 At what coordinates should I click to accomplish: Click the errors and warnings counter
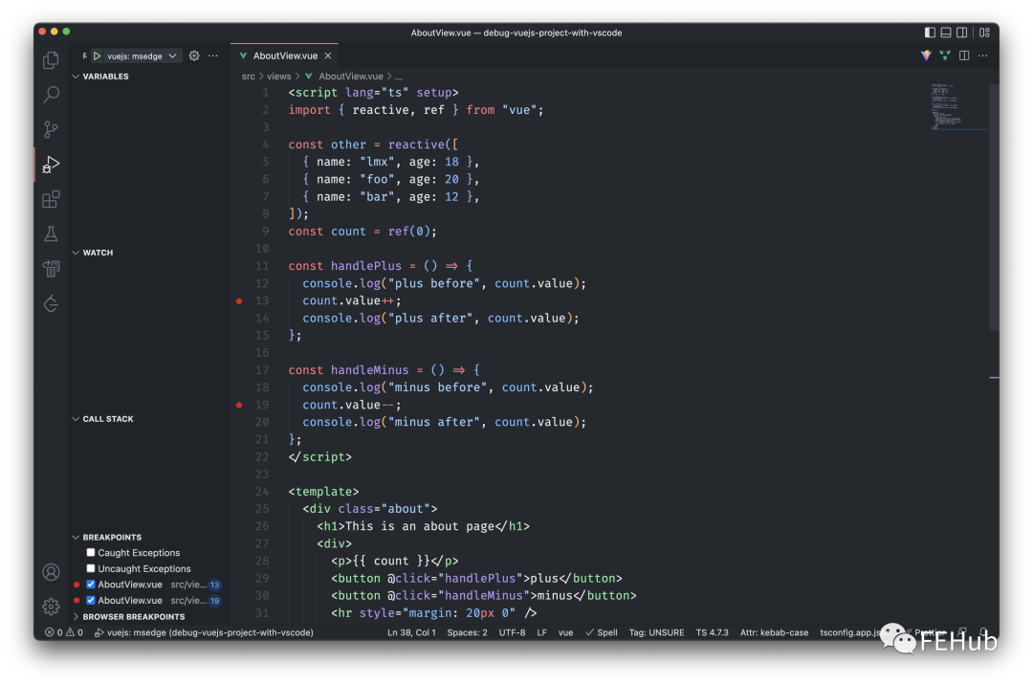pyautogui.click(x=64, y=632)
